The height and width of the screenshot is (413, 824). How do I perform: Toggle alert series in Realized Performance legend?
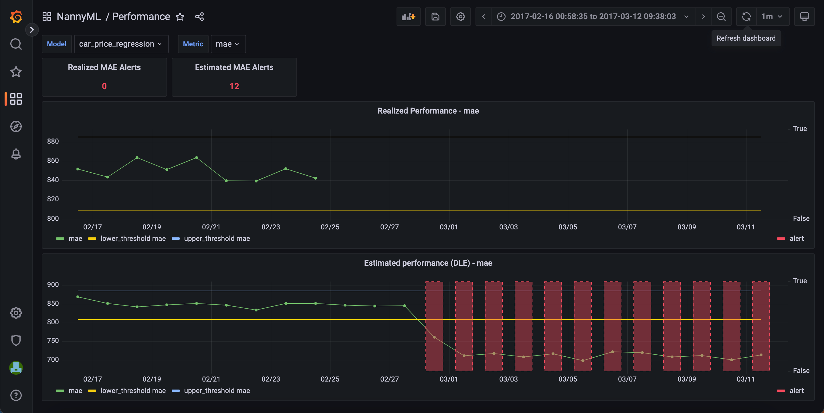(x=797, y=239)
